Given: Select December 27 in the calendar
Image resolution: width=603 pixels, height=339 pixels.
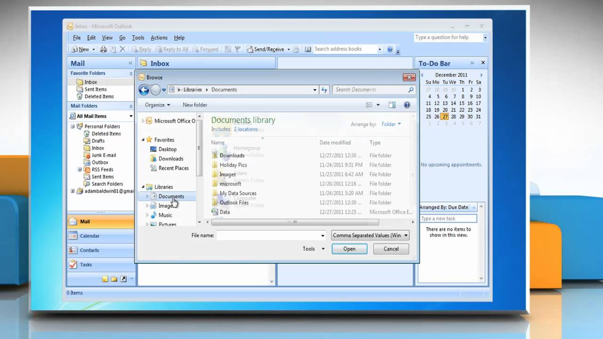Looking at the screenshot, I should click(445, 117).
